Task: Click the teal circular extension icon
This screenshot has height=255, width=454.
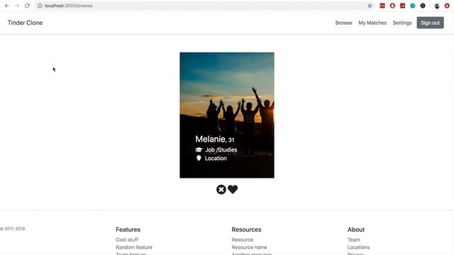Action: (x=413, y=6)
